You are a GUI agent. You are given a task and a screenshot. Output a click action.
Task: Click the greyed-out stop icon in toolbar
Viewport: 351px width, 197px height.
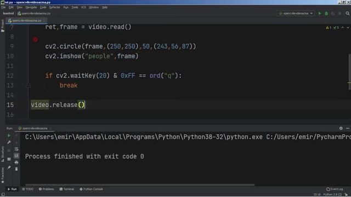coord(340,13)
